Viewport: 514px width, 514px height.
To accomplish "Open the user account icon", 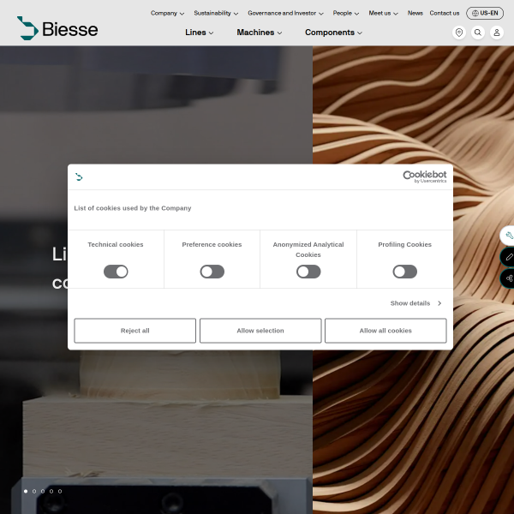I will (x=497, y=33).
